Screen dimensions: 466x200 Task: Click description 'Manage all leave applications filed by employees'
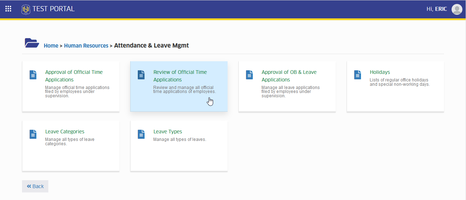coord(290,92)
